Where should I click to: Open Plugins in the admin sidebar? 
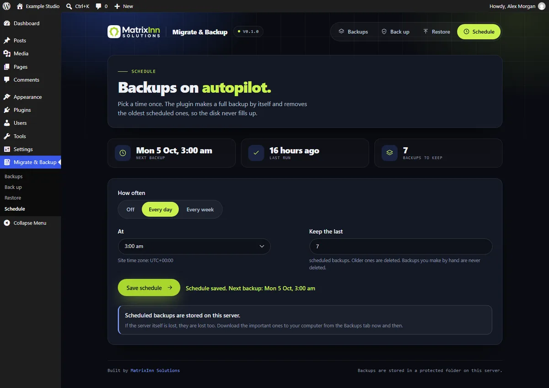[x=30, y=110]
